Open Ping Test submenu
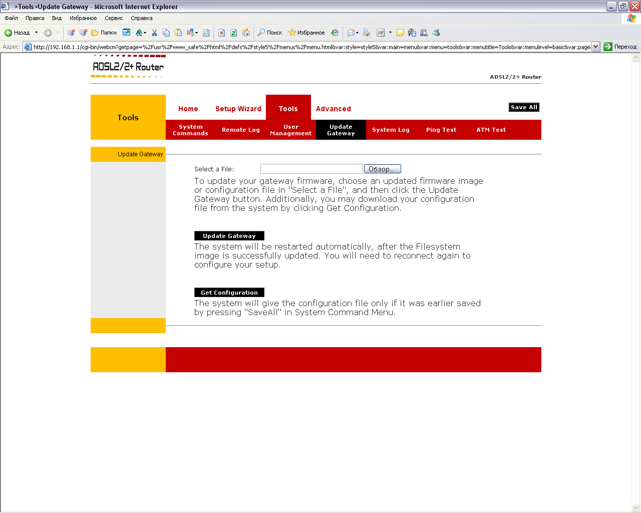This screenshot has width=641, height=513. click(x=441, y=130)
